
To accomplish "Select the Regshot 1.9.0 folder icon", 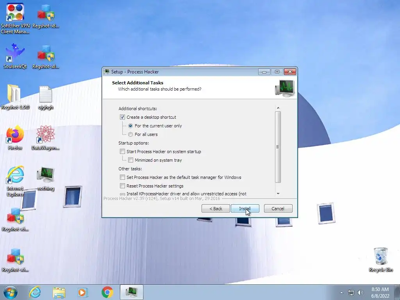I will (15, 97).
